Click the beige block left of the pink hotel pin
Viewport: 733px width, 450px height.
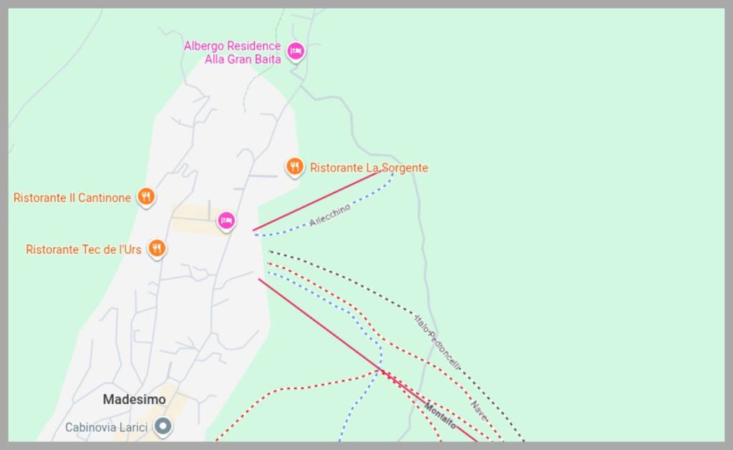(192, 220)
